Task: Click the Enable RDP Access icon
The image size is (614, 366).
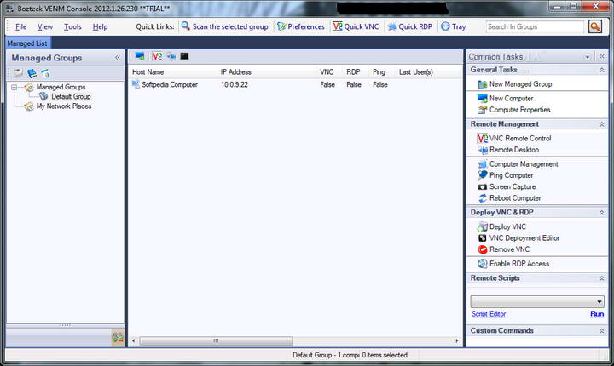Action: (483, 264)
